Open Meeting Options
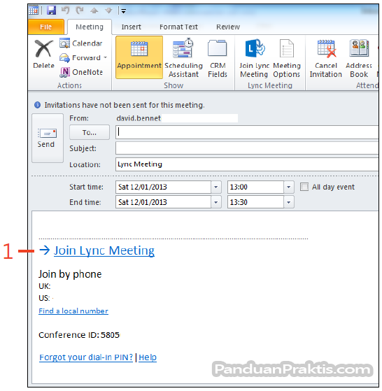Viewport: 382px width, 391px height. [287, 58]
